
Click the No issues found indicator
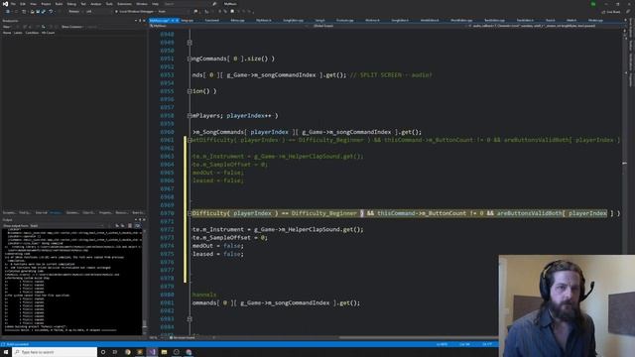pyautogui.click(x=182, y=337)
